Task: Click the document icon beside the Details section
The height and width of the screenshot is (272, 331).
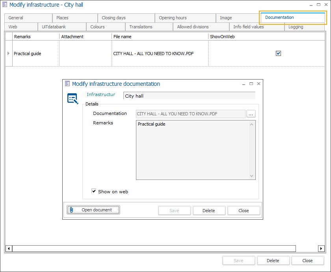Action: (73, 99)
